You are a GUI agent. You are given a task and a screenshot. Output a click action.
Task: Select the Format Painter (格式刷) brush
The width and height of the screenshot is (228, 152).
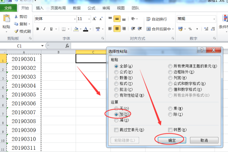(16, 31)
